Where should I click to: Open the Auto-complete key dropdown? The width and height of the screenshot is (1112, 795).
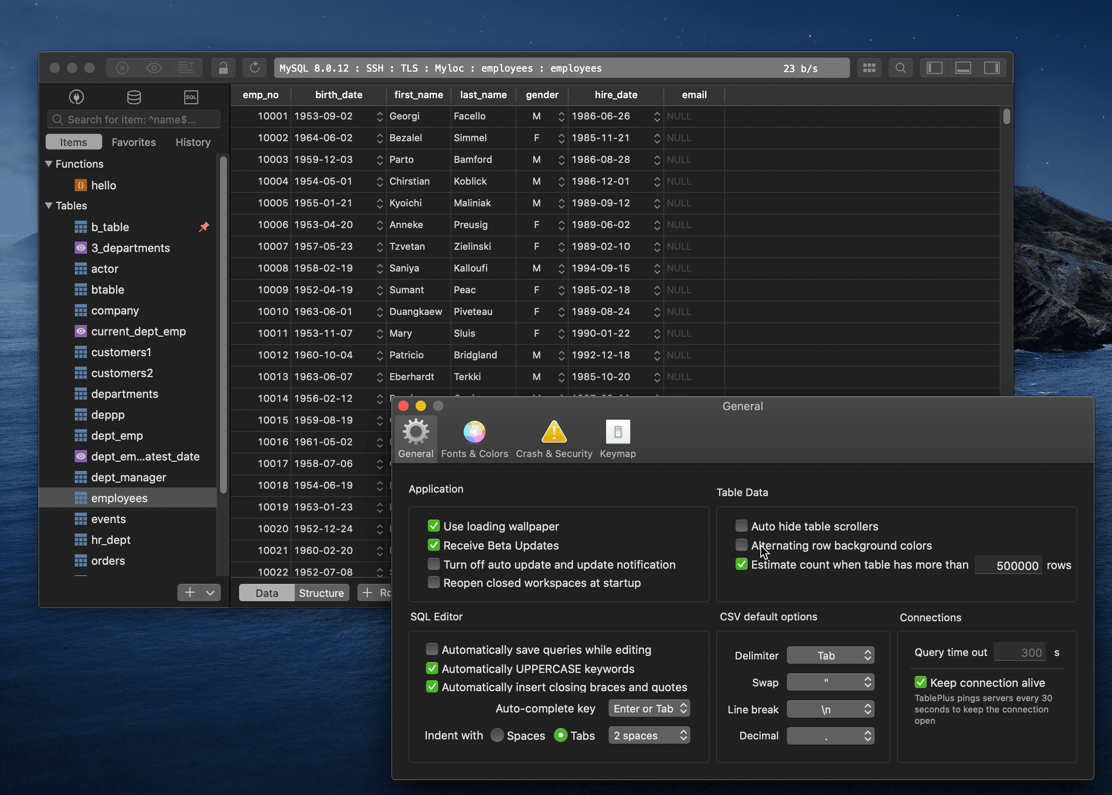[x=648, y=708]
